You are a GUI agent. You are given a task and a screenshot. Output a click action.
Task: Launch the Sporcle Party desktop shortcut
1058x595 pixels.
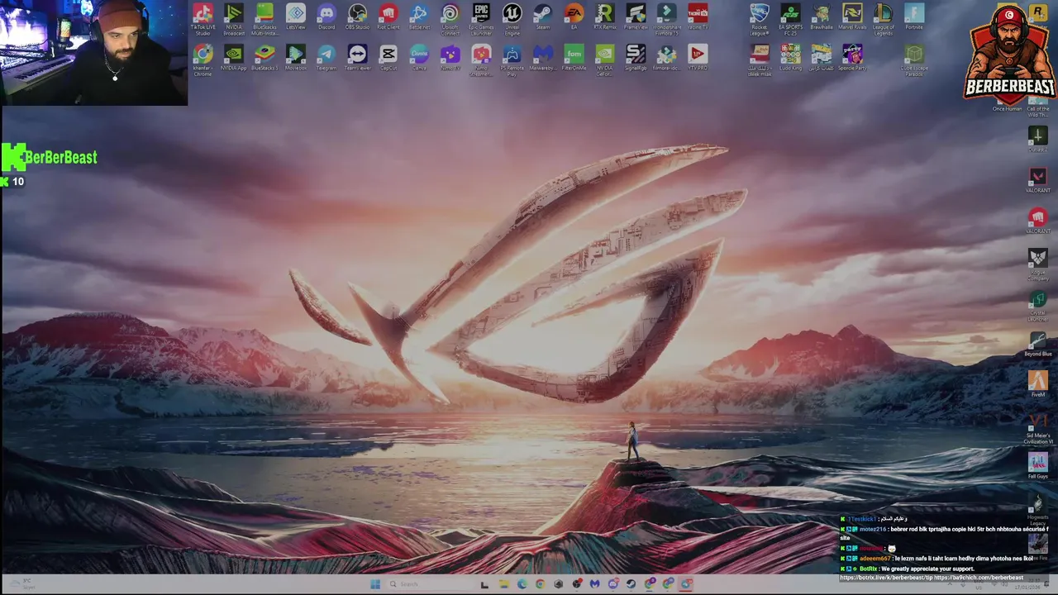852,57
